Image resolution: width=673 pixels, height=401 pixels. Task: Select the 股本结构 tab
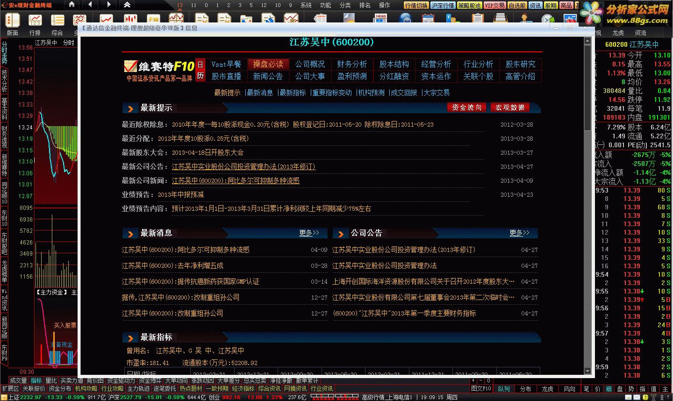pos(394,64)
